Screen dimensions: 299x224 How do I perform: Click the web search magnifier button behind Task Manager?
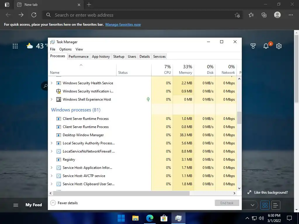(45, 86)
